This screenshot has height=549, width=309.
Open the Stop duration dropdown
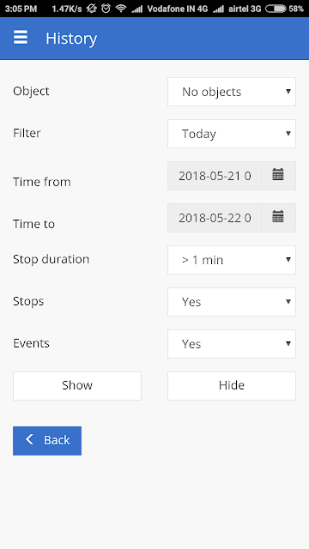pyautogui.click(x=232, y=260)
